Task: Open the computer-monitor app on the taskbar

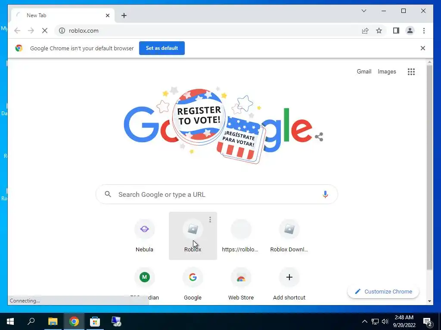Action: tap(116, 321)
